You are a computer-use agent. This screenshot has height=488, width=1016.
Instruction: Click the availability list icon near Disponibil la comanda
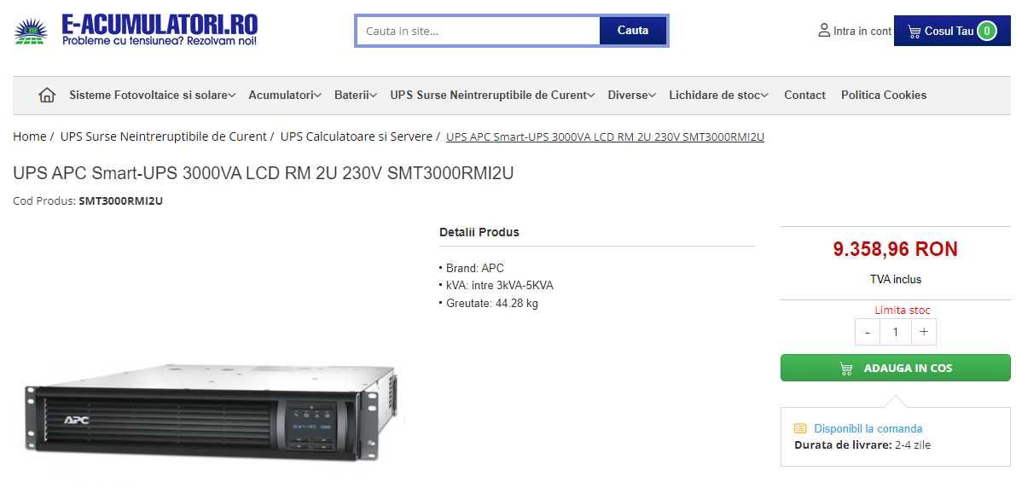pyautogui.click(x=800, y=428)
